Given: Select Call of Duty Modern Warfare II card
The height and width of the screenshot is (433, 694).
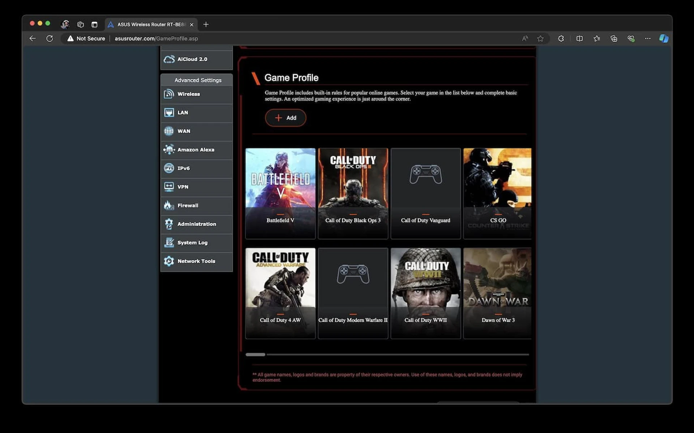Looking at the screenshot, I should click(x=353, y=293).
